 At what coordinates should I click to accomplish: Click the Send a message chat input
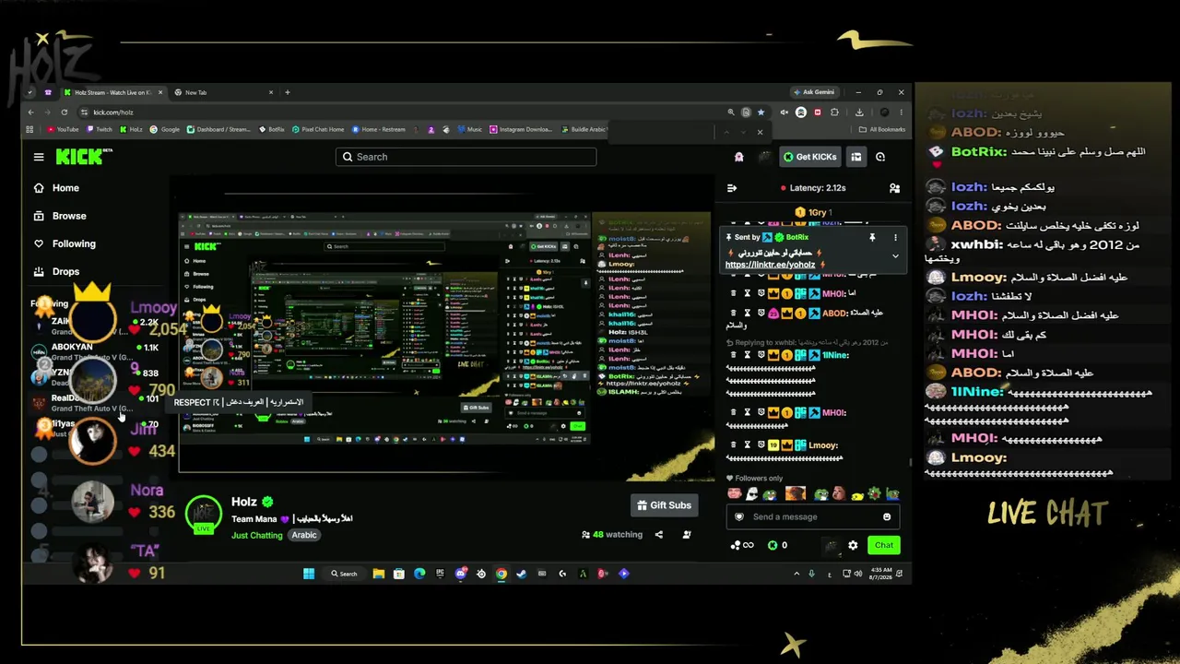[812, 516]
